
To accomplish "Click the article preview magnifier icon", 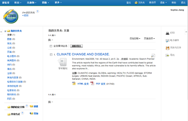I will pos(153,55).
